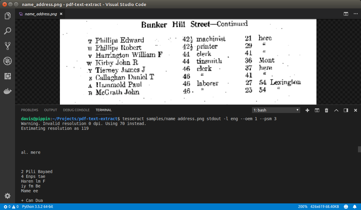This screenshot has height=210, width=361.
Task: Click the '+ Can Dua' output line
Action: click(32, 201)
